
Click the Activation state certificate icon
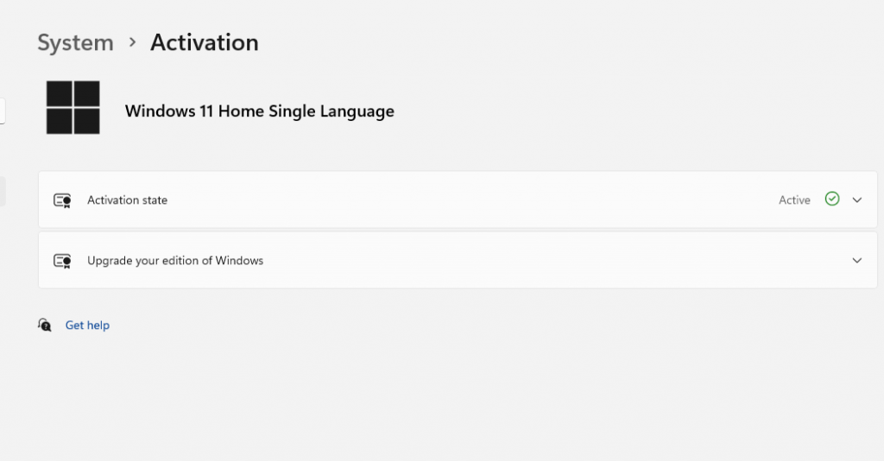pos(62,200)
